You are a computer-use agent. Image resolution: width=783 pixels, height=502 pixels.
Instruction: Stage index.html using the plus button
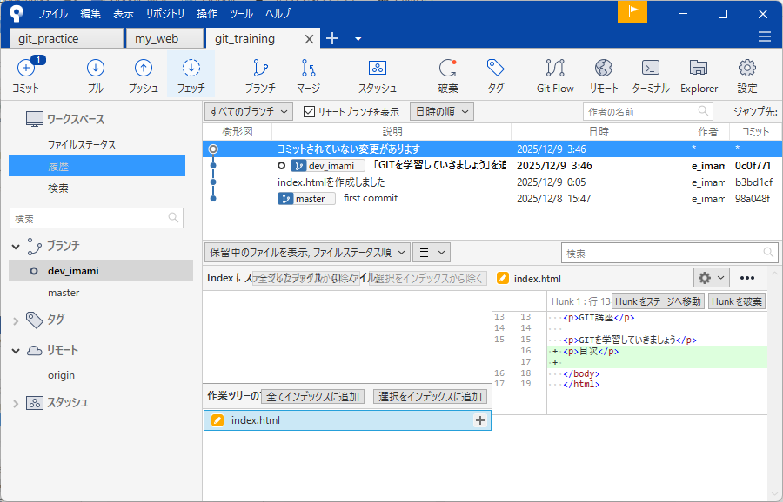click(x=479, y=420)
